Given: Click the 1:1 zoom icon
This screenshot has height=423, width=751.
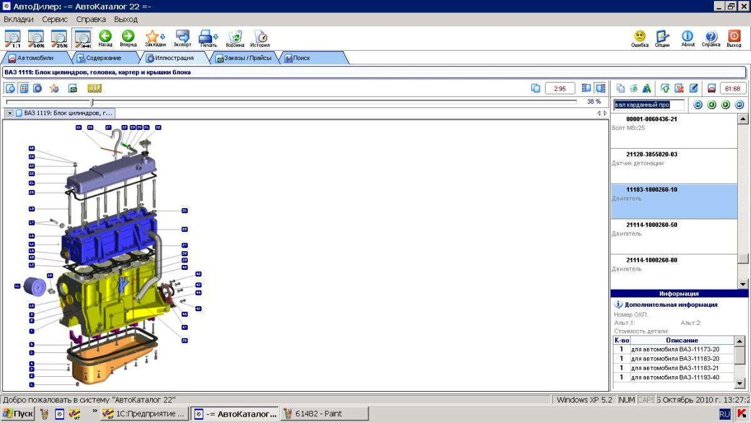Looking at the screenshot, I should (13, 38).
